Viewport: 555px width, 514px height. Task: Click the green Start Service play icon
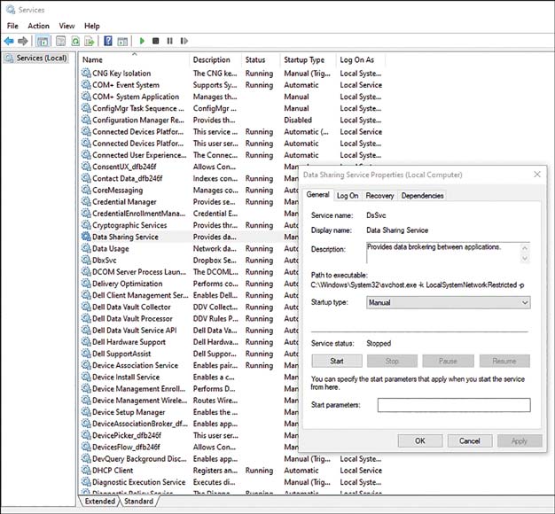[142, 41]
